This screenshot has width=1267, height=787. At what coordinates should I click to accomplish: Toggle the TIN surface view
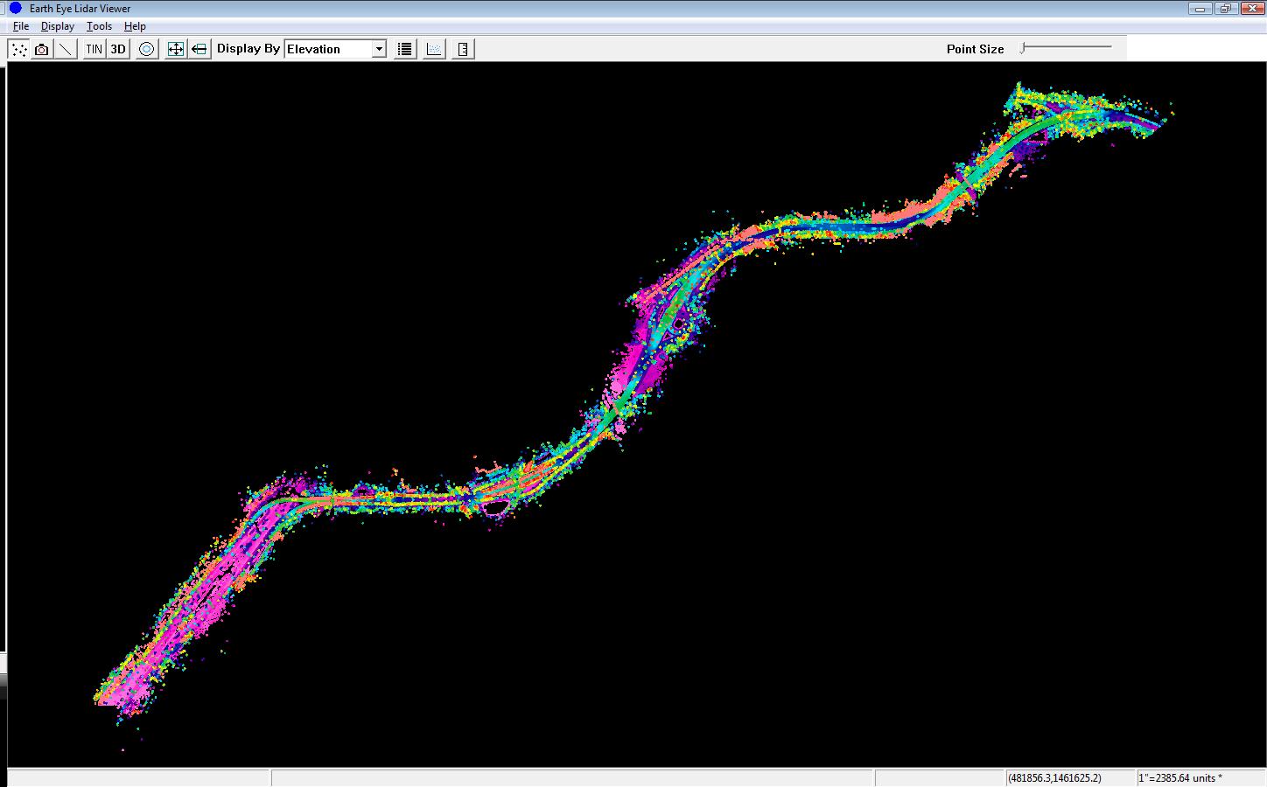pos(94,49)
